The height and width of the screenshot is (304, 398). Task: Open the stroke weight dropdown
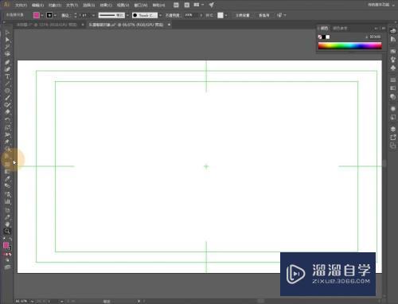pos(93,15)
